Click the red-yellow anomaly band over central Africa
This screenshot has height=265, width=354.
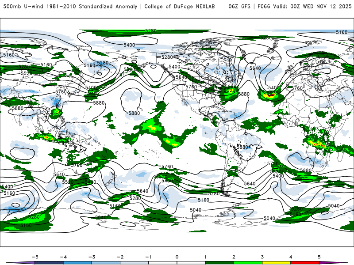pos(318,143)
